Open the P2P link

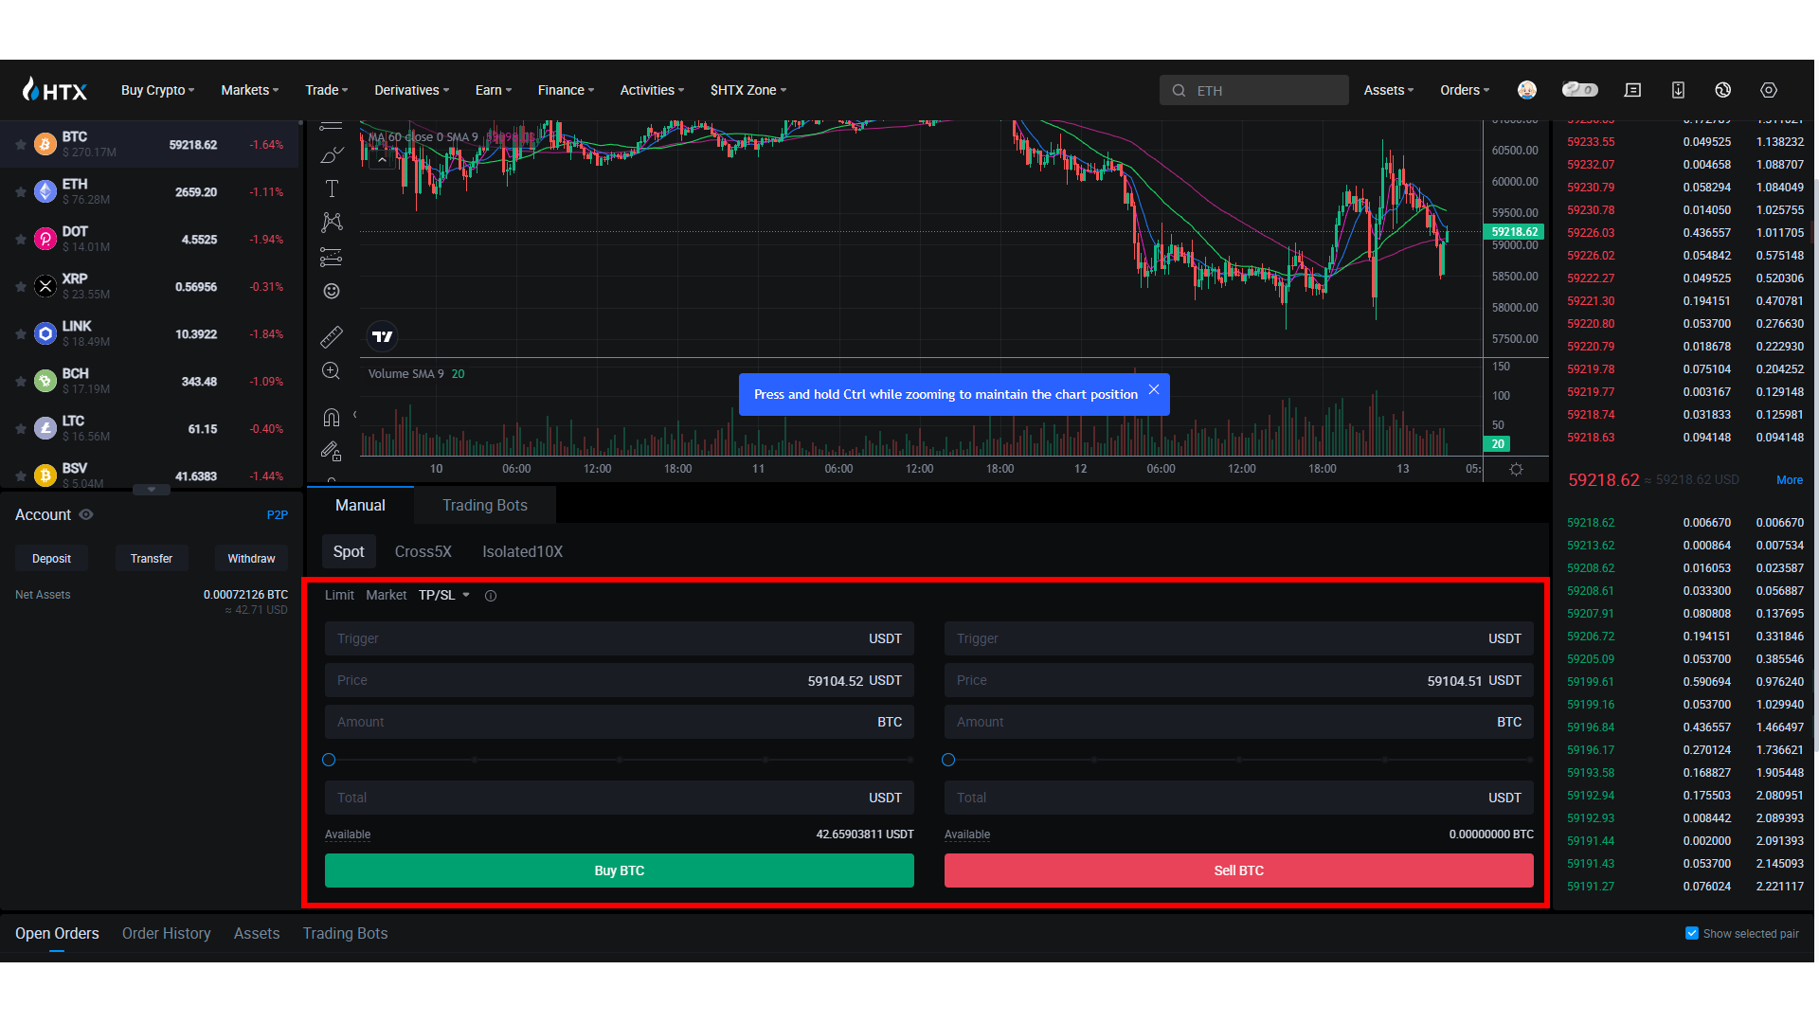tap(278, 515)
